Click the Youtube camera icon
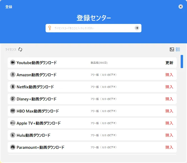The width and height of the screenshot is (187, 163). [x=13, y=63]
